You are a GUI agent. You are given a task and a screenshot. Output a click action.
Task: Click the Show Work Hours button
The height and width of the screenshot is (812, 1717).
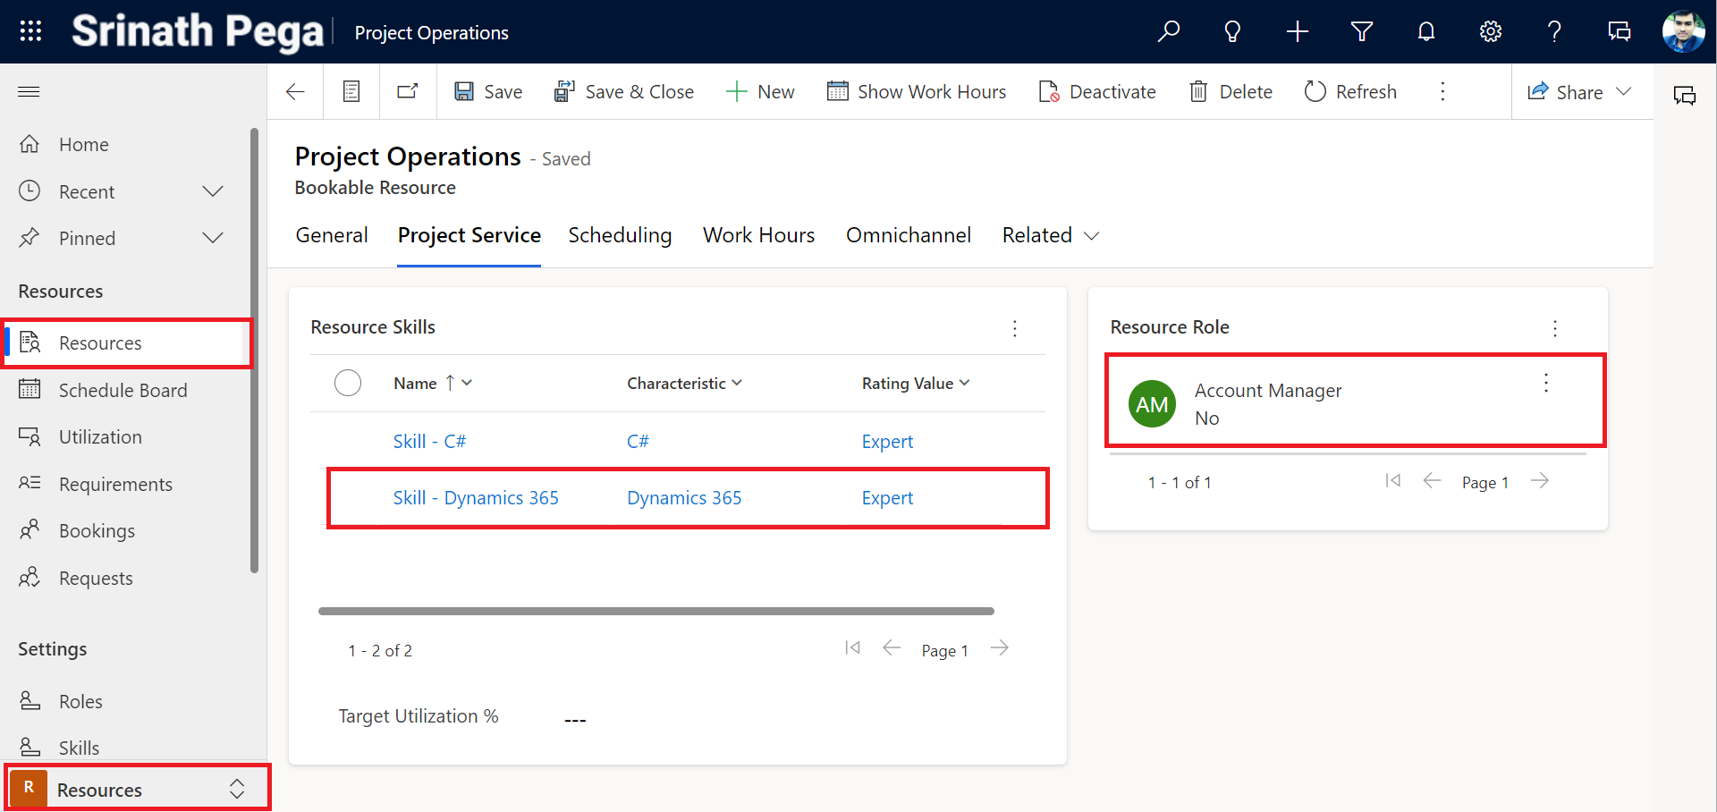point(917,91)
